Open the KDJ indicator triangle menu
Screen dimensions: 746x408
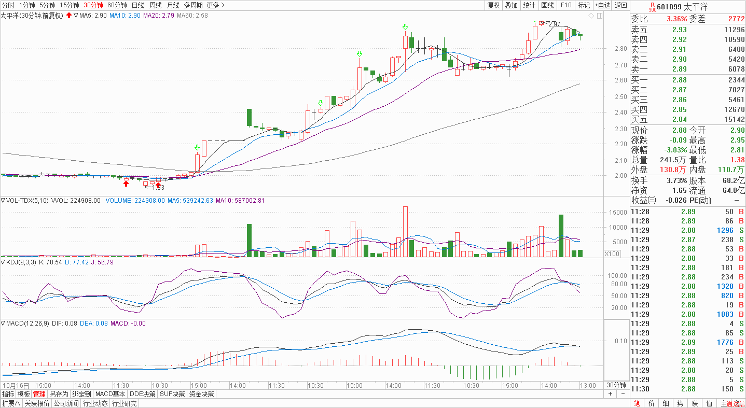pyautogui.click(x=3, y=262)
